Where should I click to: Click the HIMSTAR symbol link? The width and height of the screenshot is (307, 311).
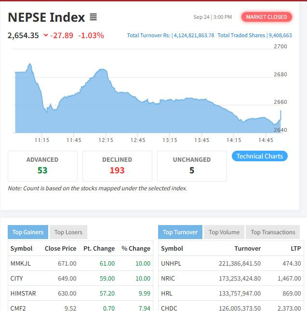pos(23,293)
